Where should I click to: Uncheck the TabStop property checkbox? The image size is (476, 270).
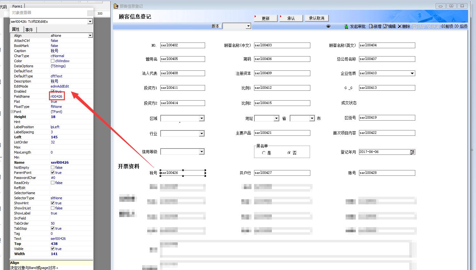pos(52,228)
